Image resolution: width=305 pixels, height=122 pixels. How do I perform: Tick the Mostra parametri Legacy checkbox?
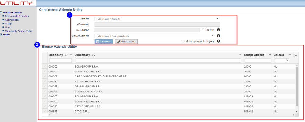coord(183,41)
